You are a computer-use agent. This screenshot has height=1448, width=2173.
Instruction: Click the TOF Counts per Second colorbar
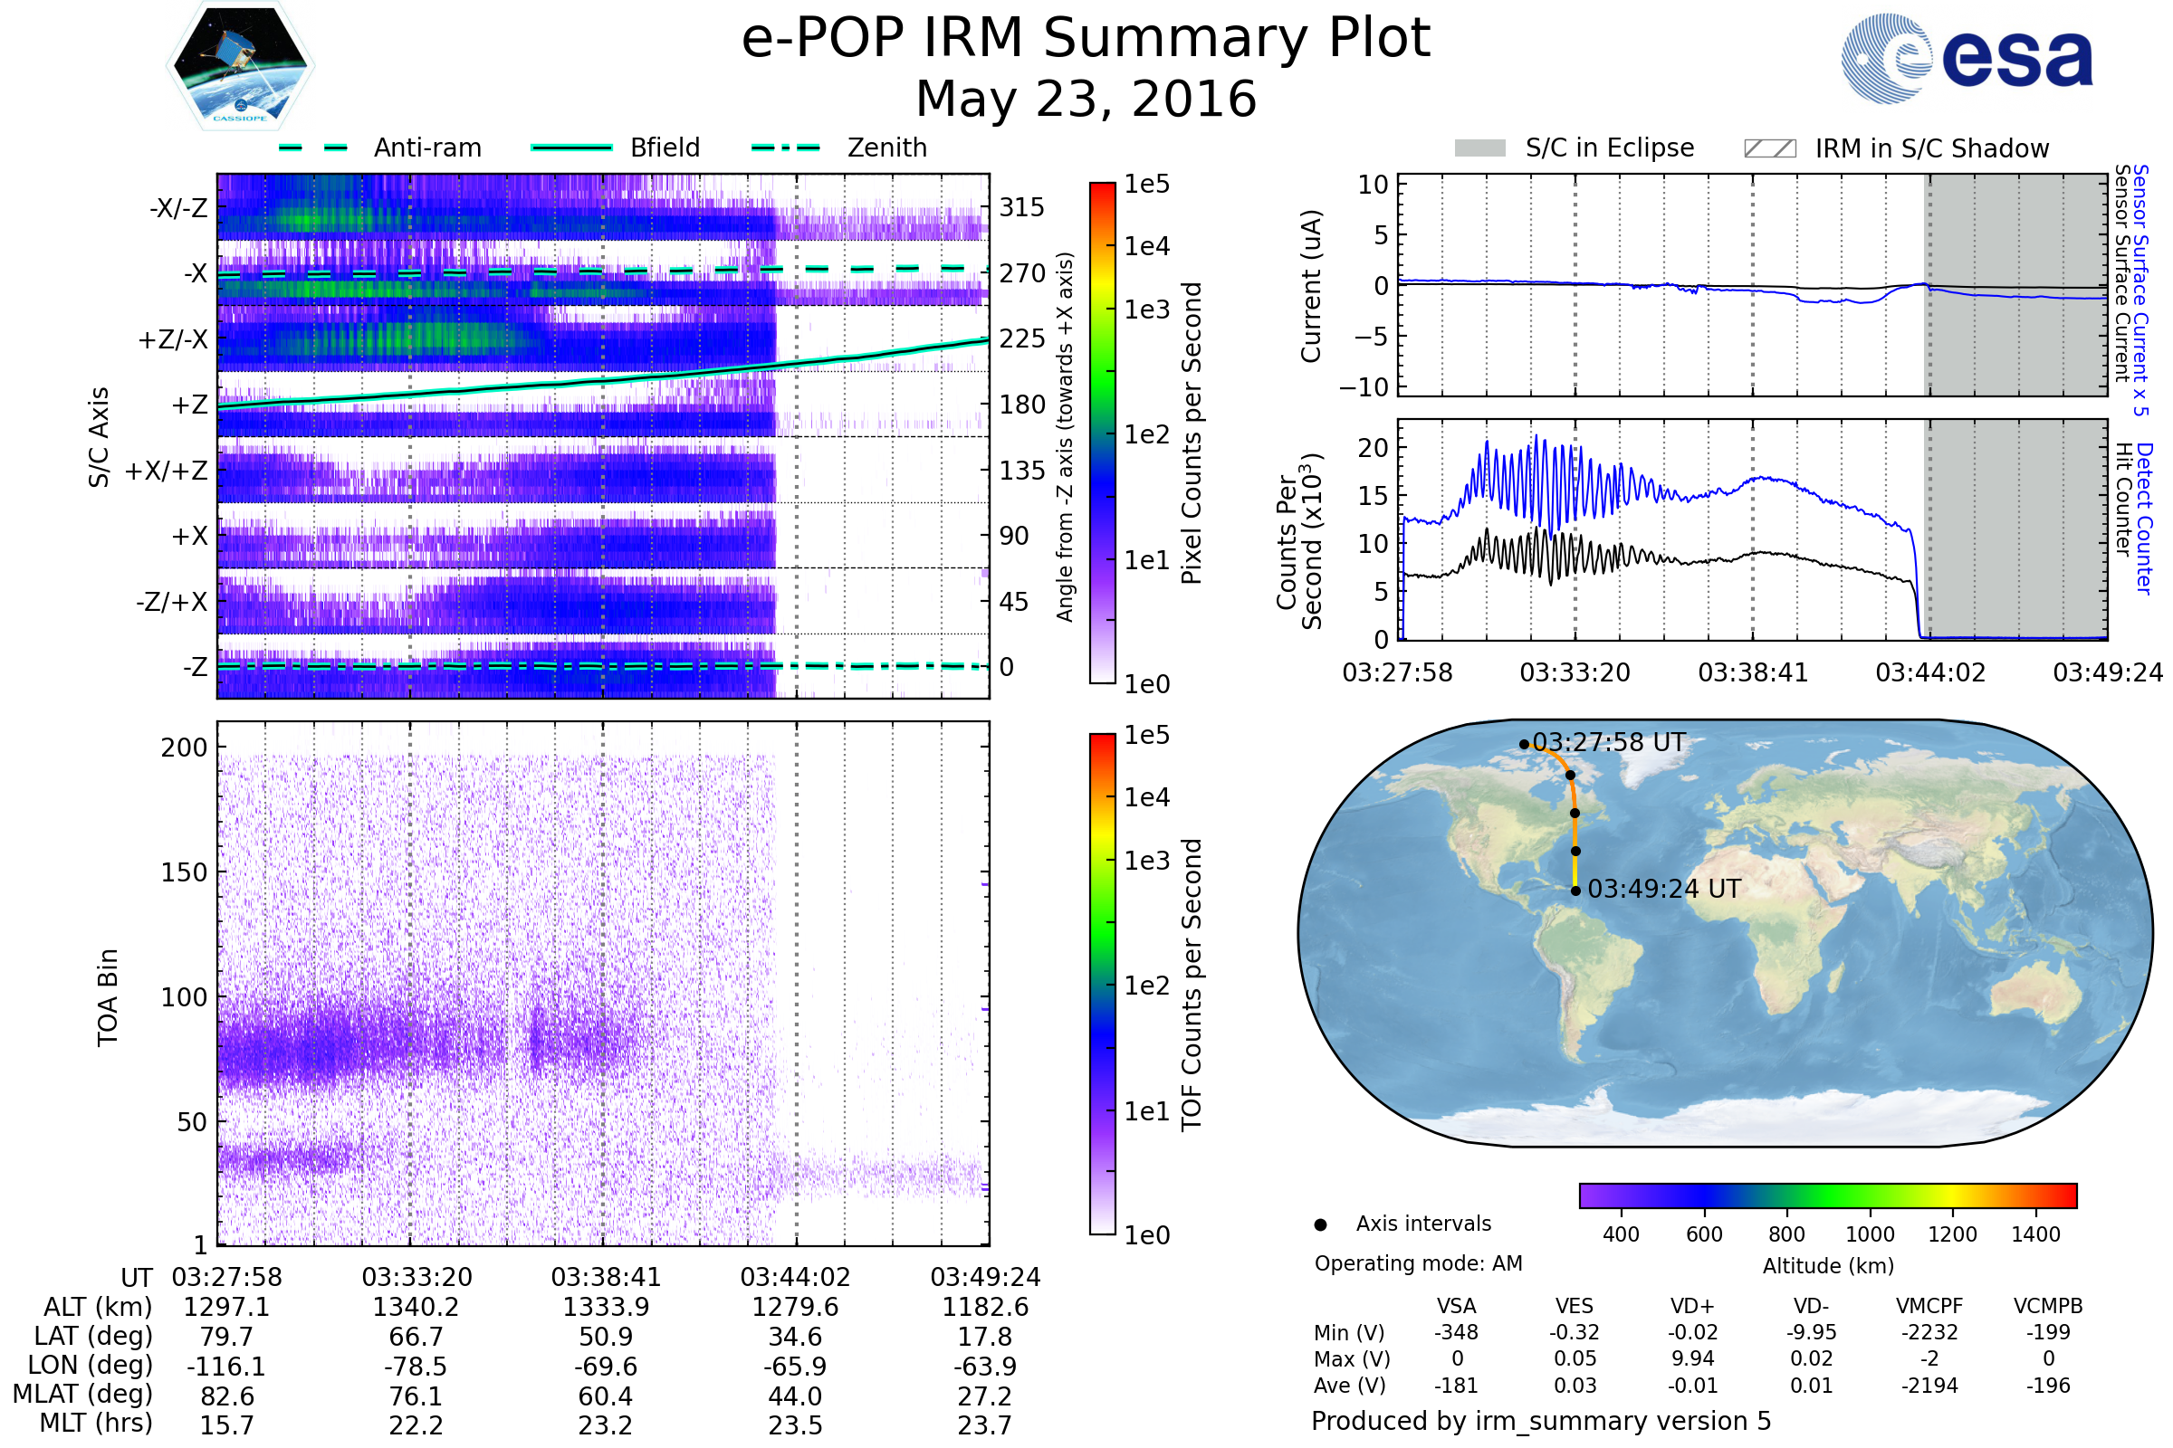click(x=1102, y=984)
